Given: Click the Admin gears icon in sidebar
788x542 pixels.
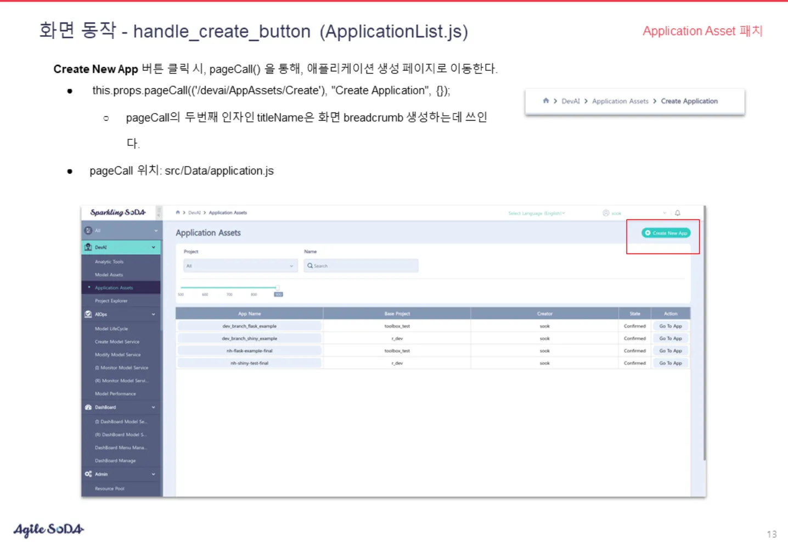Looking at the screenshot, I should pos(88,474).
